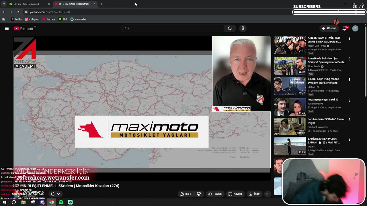Viewport: 367px width, 206px height.
Task: Open Windows taskbar search
Action: pyautogui.click(x=14, y=202)
